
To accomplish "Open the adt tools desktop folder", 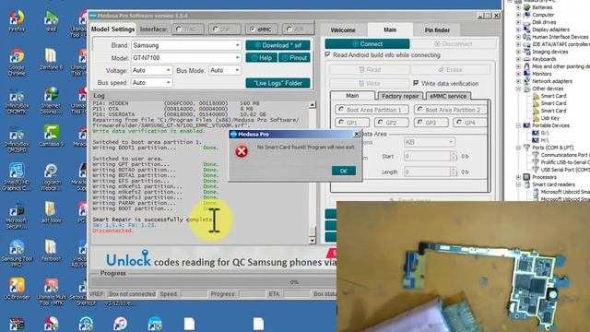I will tap(51, 212).
